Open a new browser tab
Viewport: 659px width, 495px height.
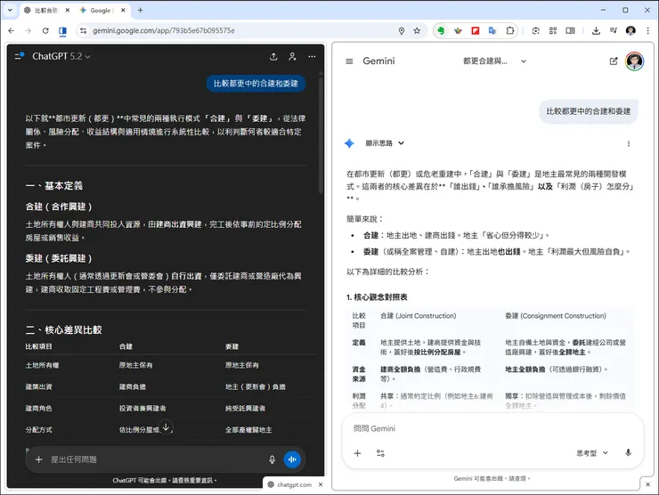tap(141, 10)
